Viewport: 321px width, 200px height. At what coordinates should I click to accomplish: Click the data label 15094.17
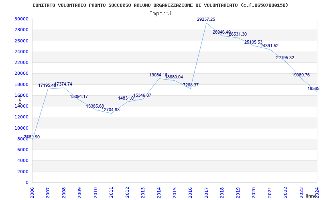(x=79, y=96)
